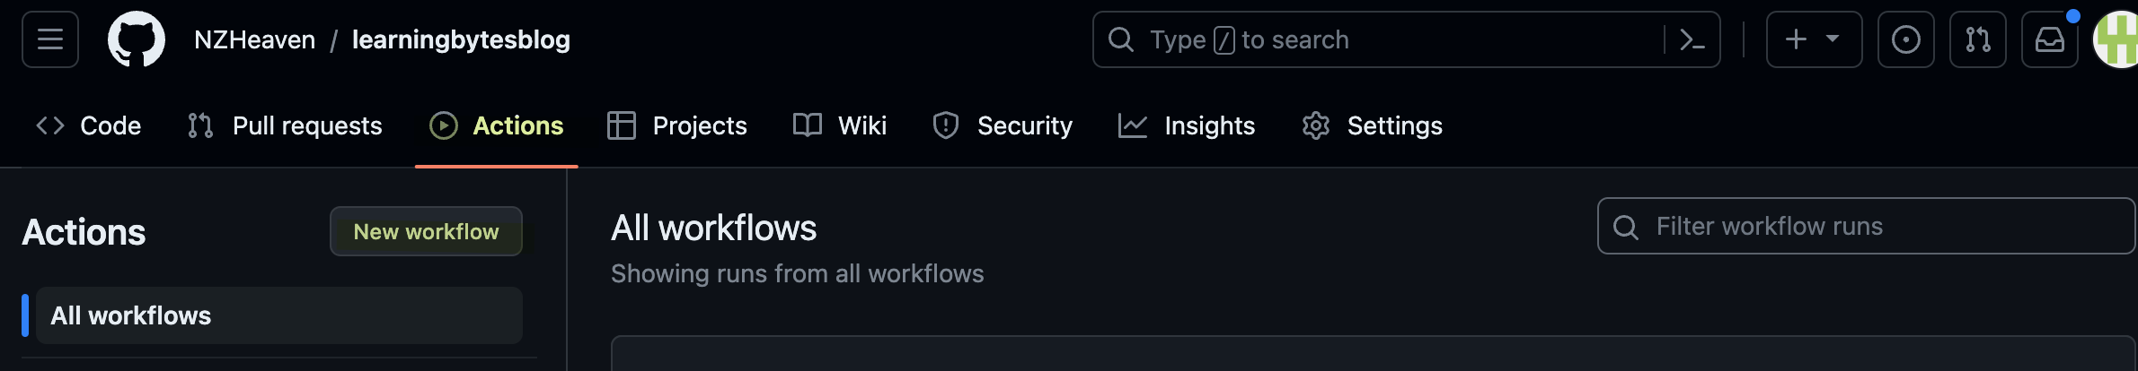View the Security tab

pyautogui.click(x=1003, y=125)
